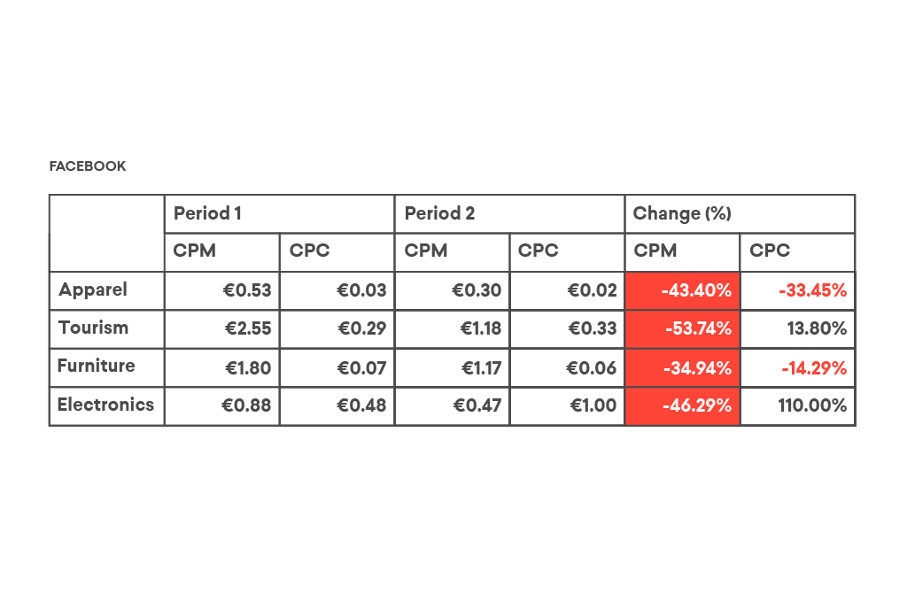The height and width of the screenshot is (602, 907).
Task: Select the €2.55 cell in Tourism row
Action: pos(247,328)
